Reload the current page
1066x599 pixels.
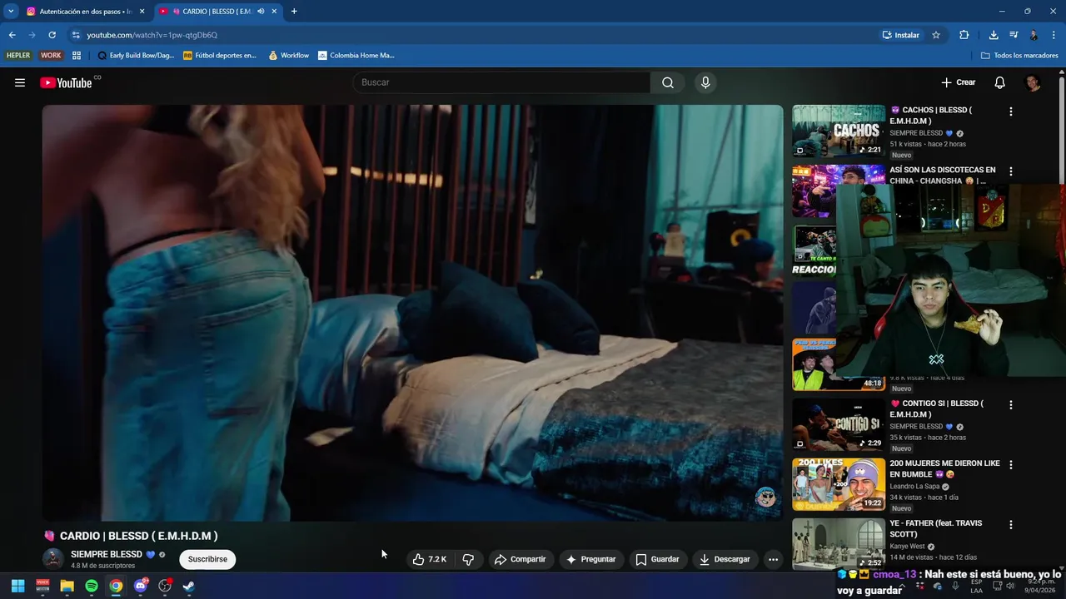tap(52, 35)
